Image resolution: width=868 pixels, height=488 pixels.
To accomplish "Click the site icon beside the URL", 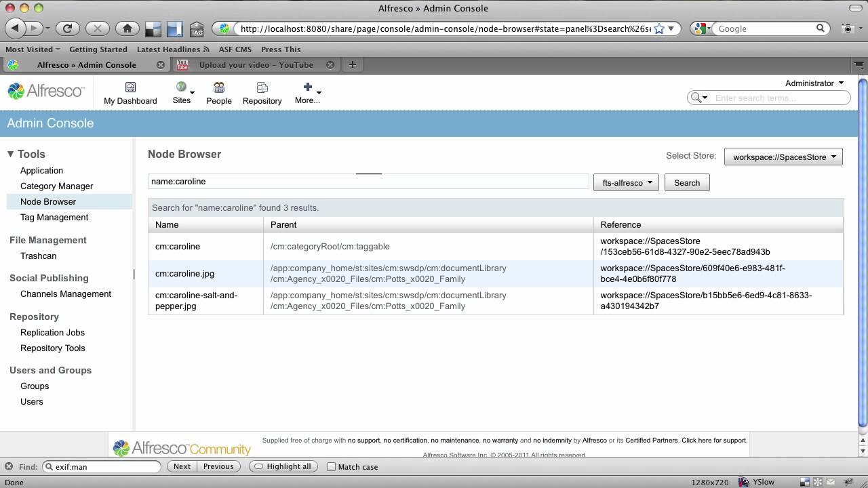I will 224,28.
